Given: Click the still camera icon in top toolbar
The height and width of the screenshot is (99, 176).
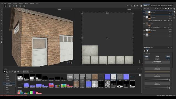Looking at the screenshot, I should [141, 6].
